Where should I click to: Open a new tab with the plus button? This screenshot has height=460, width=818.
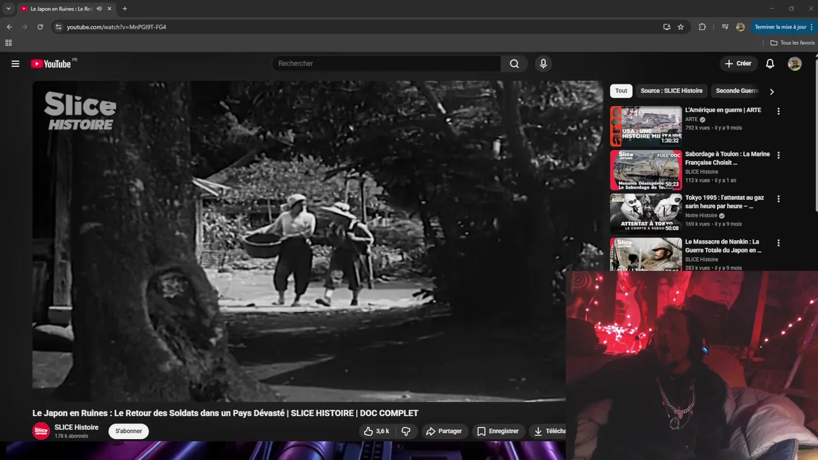click(125, 9)
